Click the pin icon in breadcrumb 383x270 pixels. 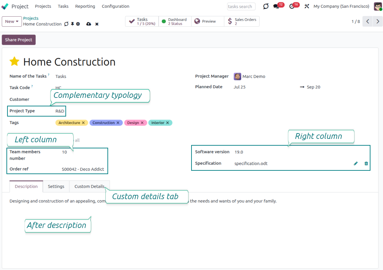click(72, 24)
